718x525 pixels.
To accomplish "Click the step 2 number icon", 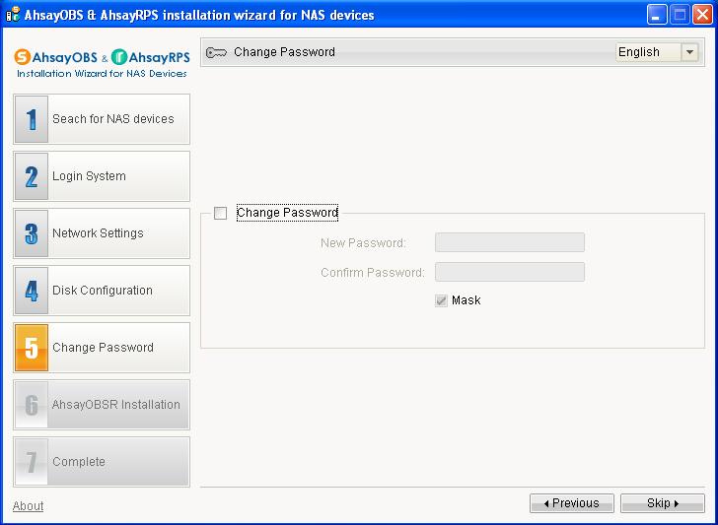I will (x=32, y=176).
